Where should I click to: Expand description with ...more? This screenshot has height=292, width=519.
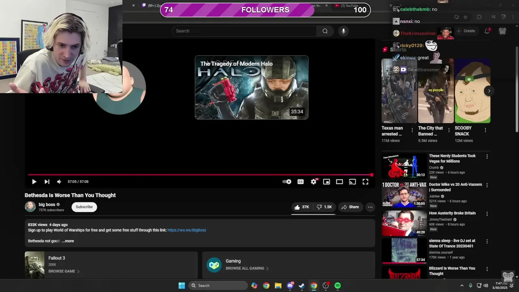coord(68,241)
